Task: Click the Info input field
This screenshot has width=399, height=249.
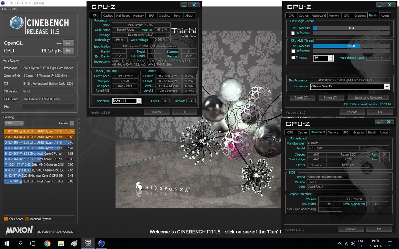Action: (48, 107)
